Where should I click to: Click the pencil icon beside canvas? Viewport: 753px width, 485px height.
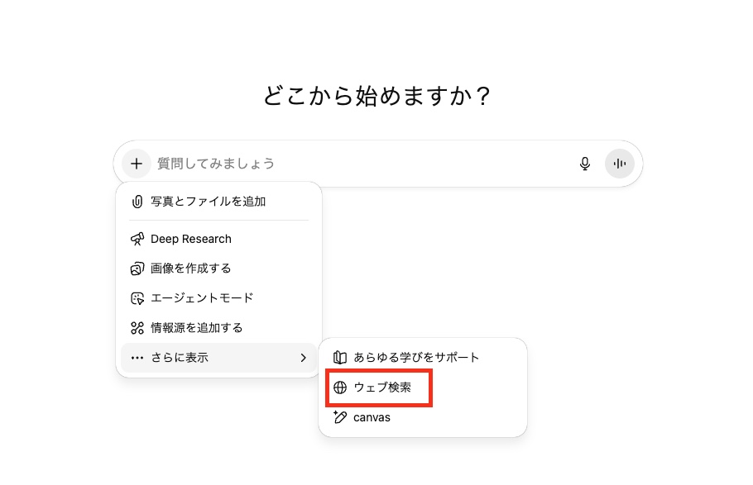point(340,417)
